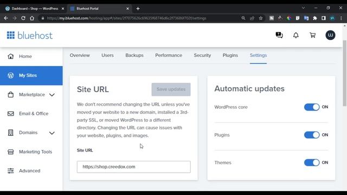347x195 pixels.
Task: Switch to the Users tab
Action: tap(107, 55)
